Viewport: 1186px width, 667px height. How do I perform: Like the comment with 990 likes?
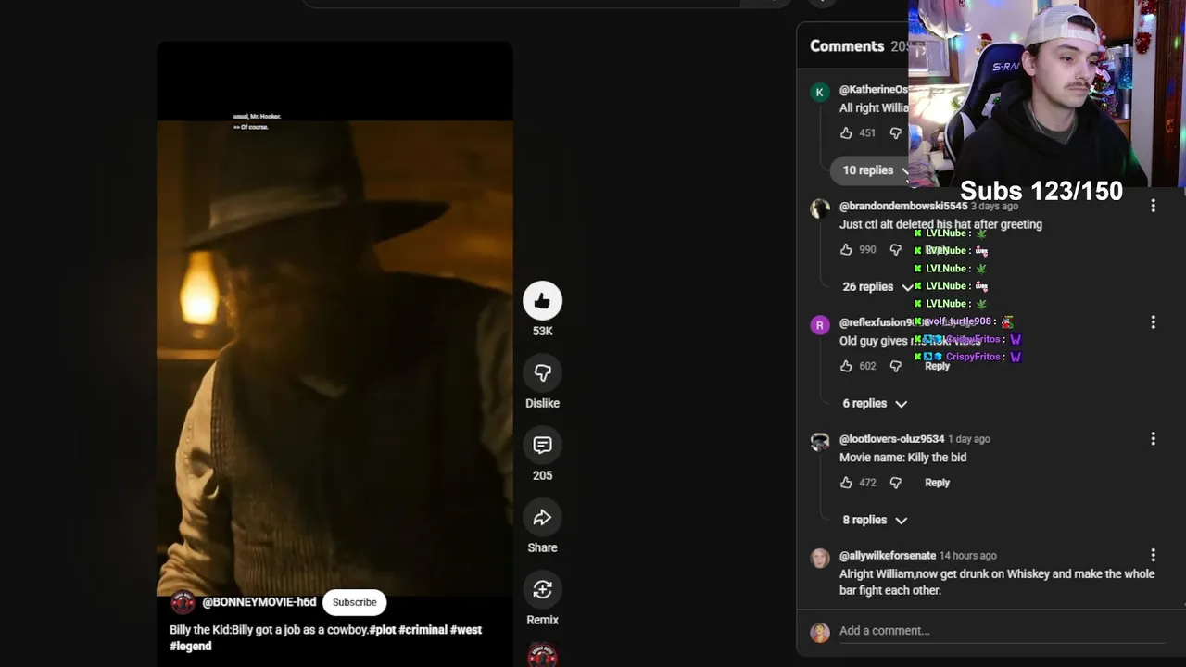(846, 250)
